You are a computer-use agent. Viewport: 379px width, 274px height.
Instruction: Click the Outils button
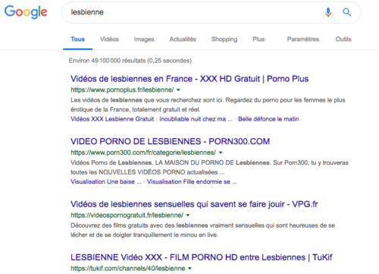point(343,39)
